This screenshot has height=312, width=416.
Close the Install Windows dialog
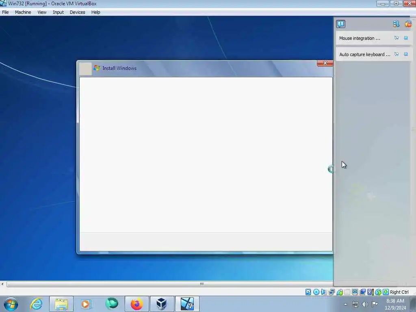coord(325,63)
